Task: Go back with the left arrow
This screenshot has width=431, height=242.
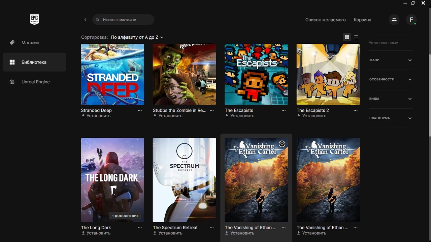Action: (x=86, y=20)
